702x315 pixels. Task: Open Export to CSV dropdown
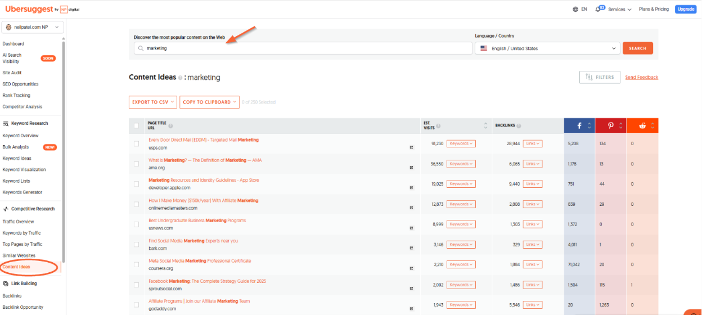pos(152,102)
